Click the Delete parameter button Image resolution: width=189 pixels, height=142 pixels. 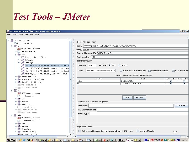139,98
